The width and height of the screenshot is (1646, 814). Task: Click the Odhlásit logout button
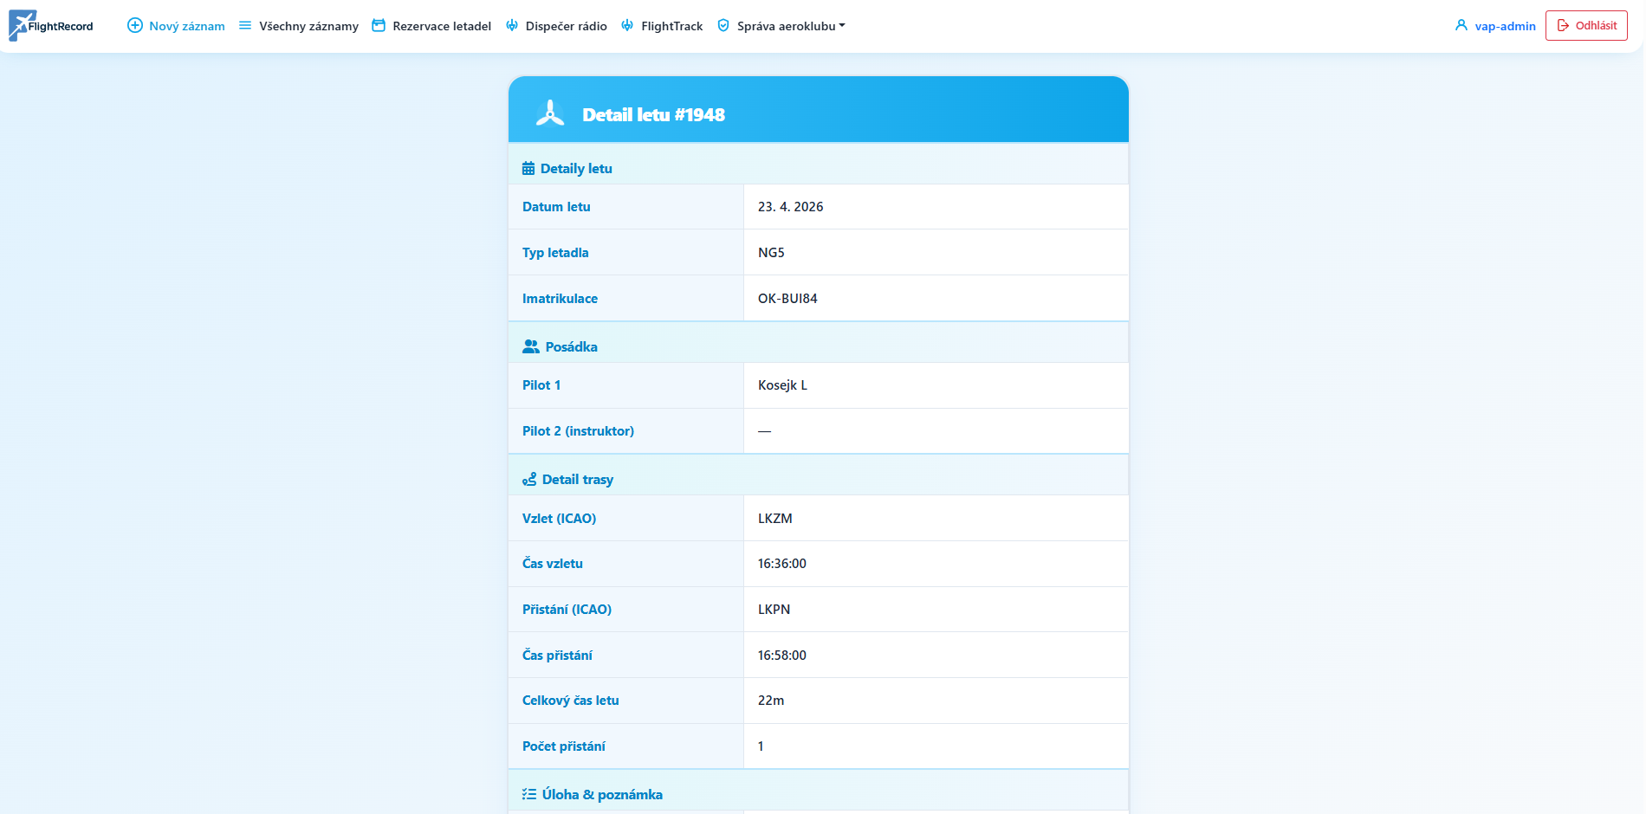1586,26
